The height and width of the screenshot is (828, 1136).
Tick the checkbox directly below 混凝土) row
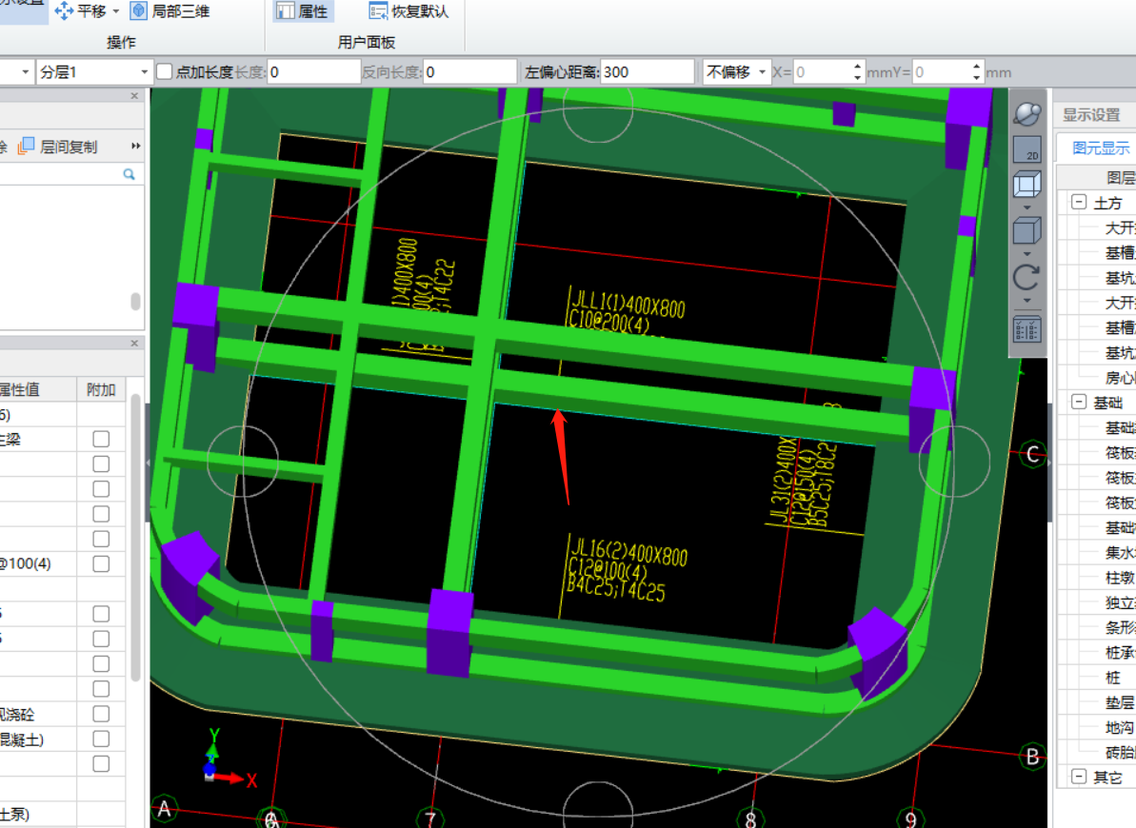click(x=102, y=763)
